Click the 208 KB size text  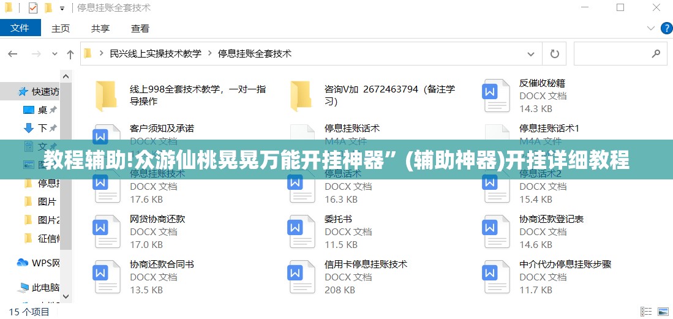pos(340,290)
